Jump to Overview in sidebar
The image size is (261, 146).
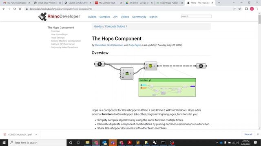55,31
